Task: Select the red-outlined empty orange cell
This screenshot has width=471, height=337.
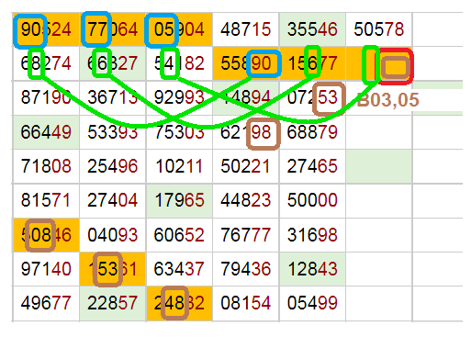Action: click(379, 63)
